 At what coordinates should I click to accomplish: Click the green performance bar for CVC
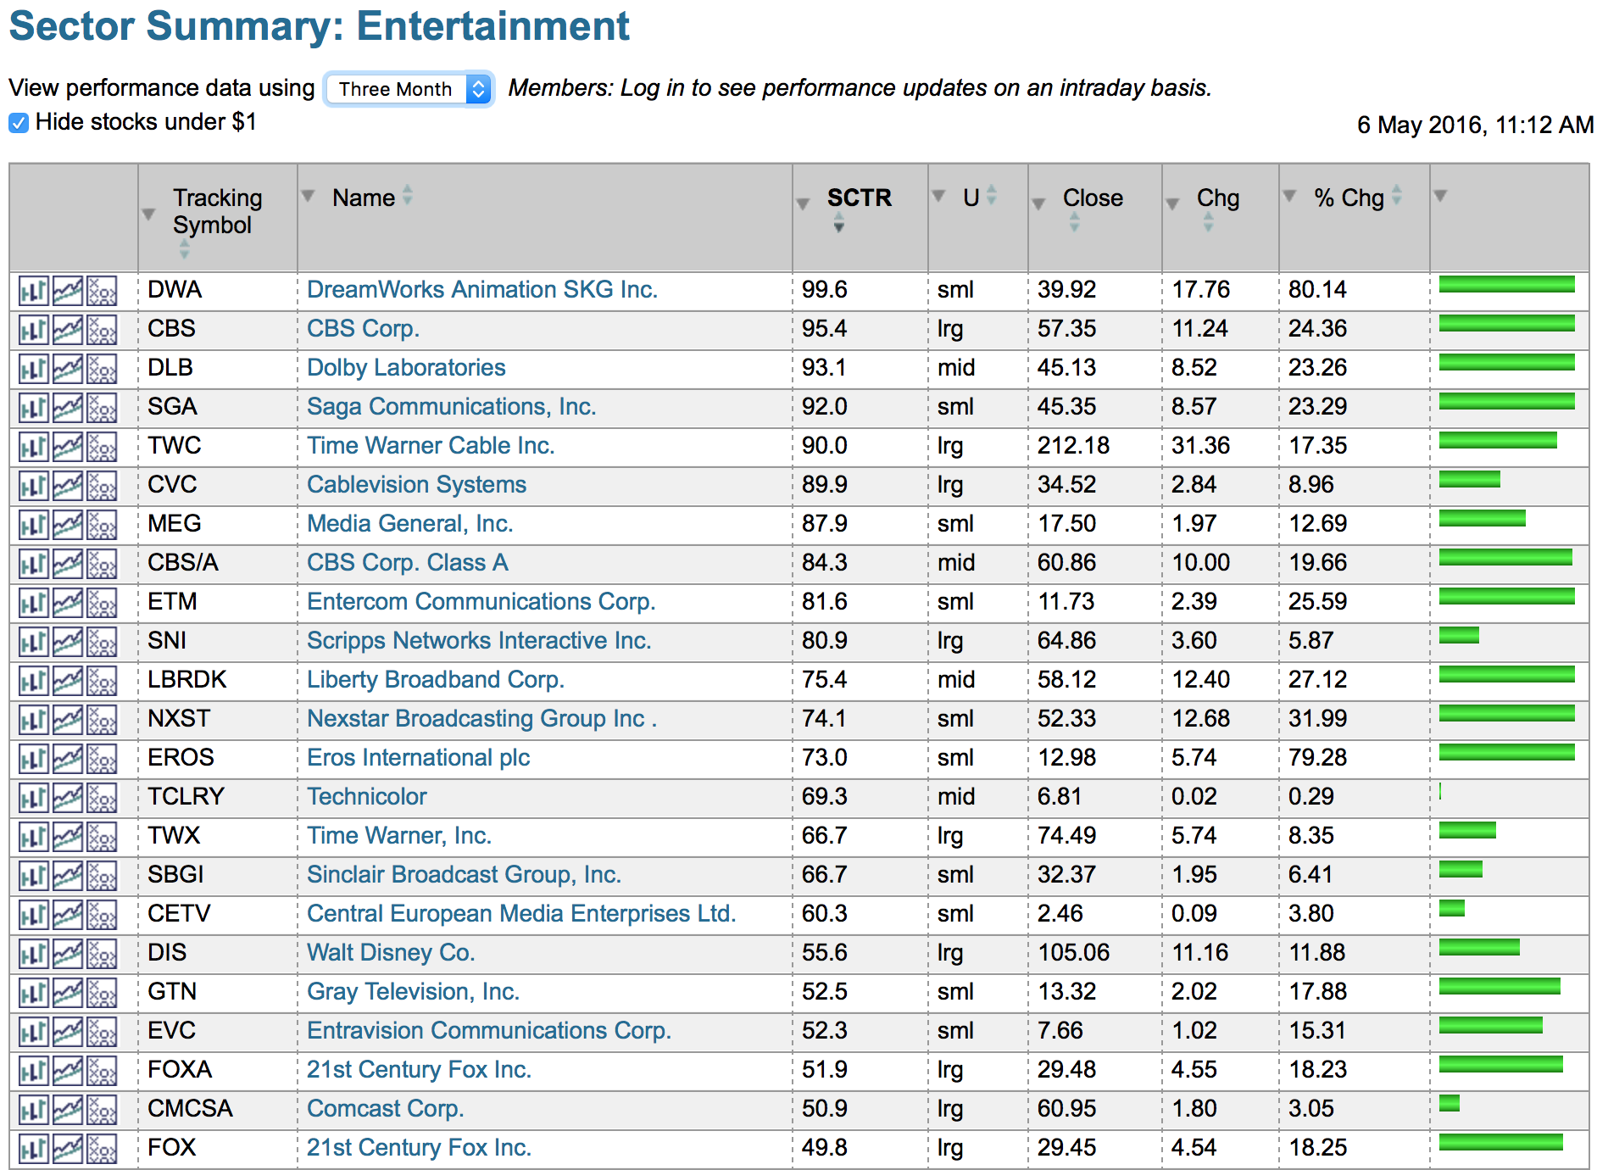click(x=1469, y=480)
